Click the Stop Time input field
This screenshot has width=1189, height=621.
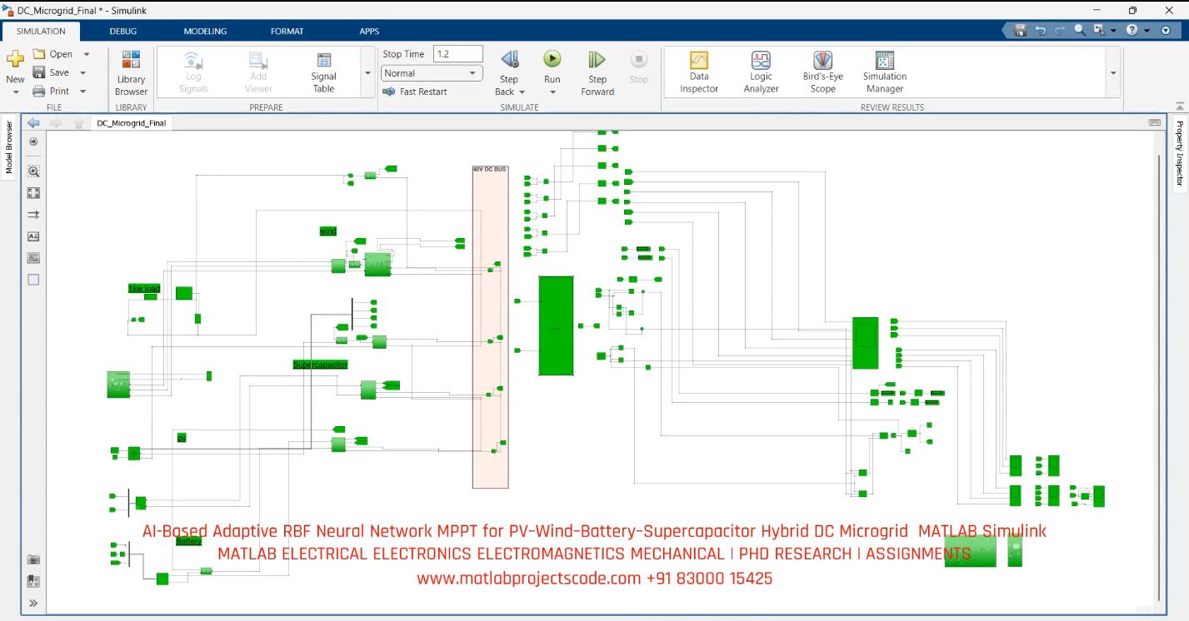pyautogui.click(x=457, y=54)
